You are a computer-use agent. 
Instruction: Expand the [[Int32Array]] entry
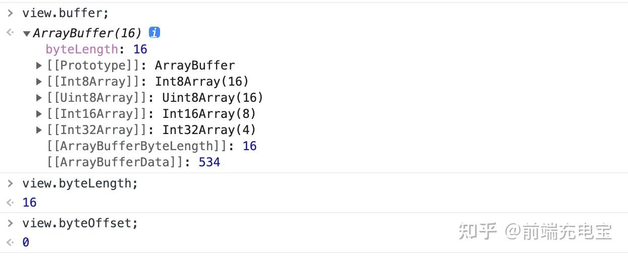coord(39,130)
